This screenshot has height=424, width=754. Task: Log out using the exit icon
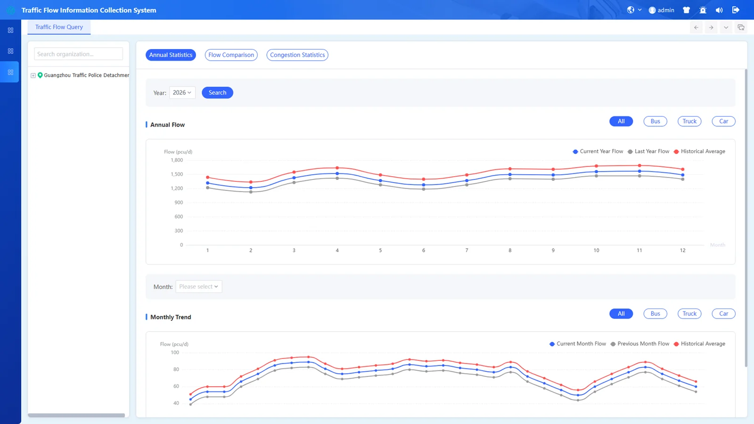[x=736, y=10]
